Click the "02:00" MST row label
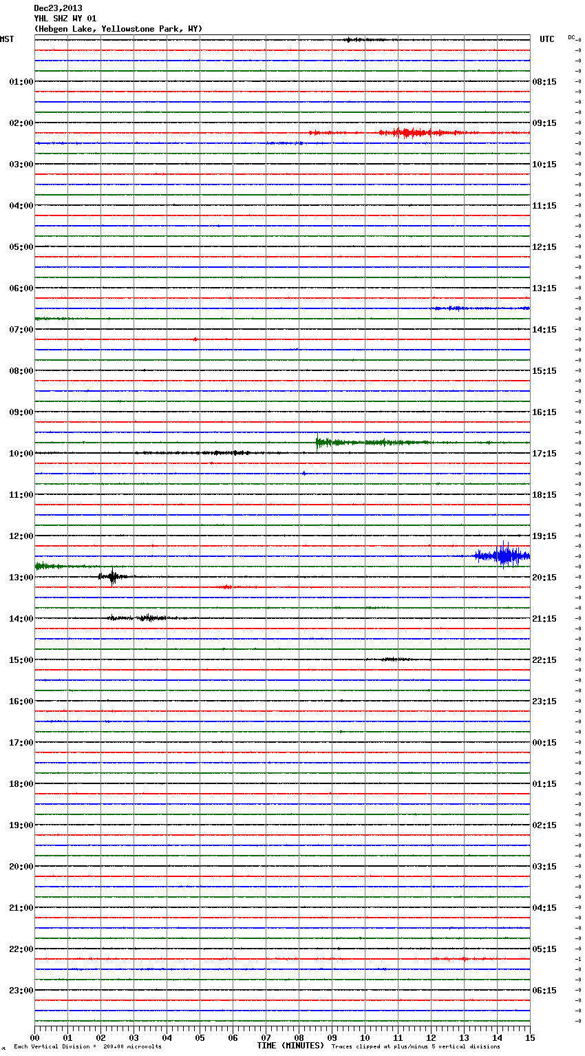 [x=21, y=123]
